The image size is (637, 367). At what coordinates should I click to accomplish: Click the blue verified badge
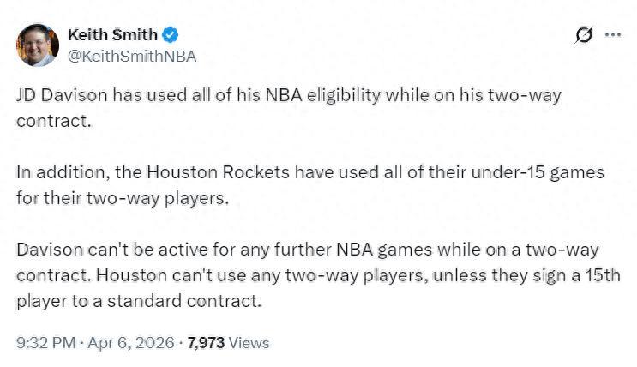pyautogui.click(x=171, y=35)
